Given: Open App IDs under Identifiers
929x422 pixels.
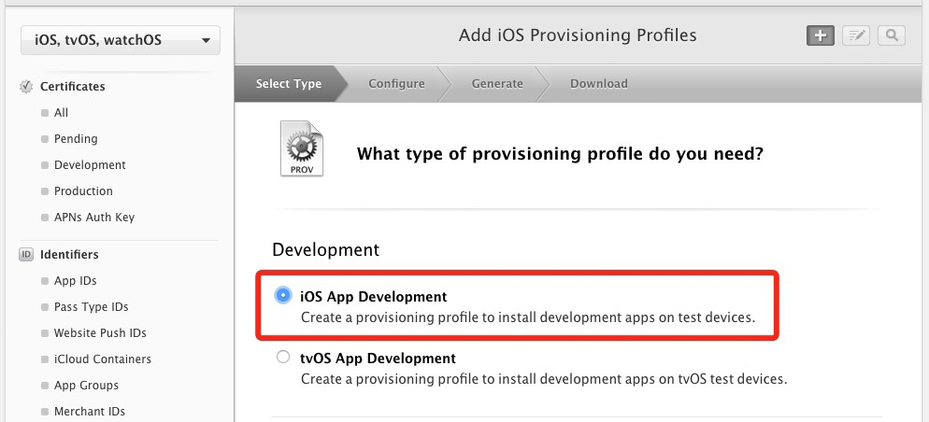Looking at the screenshot, I should point(75,281).
